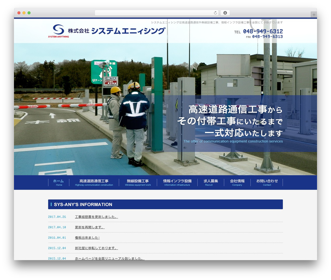
Task: Maximize the window with the green button
Action: tap(29, 13)
